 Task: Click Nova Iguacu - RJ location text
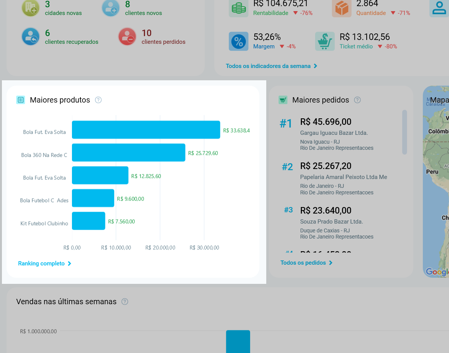[x=320, y=142]
